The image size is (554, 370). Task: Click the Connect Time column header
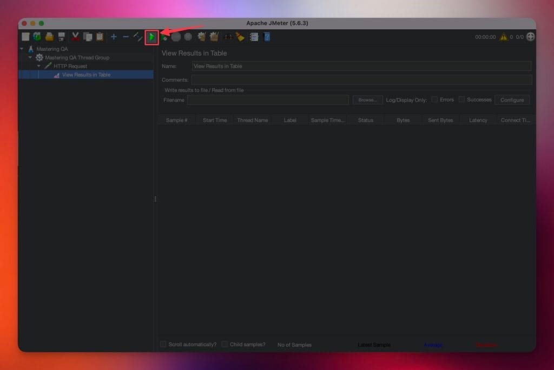(x=516, y=120)
